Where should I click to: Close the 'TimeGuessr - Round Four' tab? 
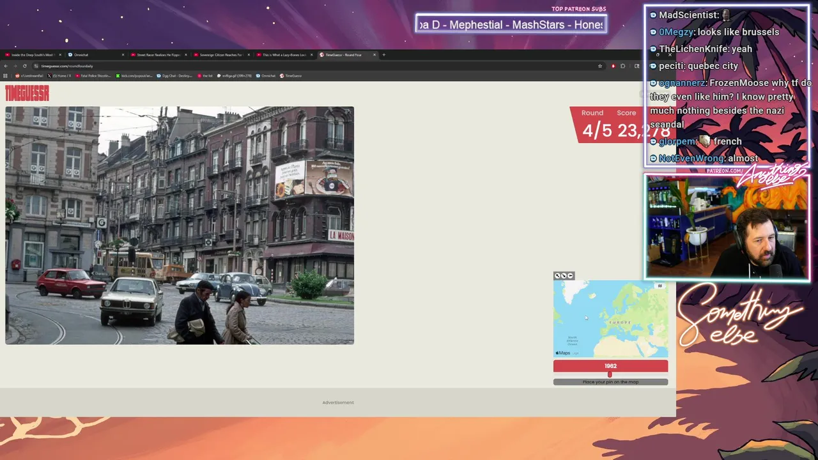pyautogui.click(x=374, y=55)
